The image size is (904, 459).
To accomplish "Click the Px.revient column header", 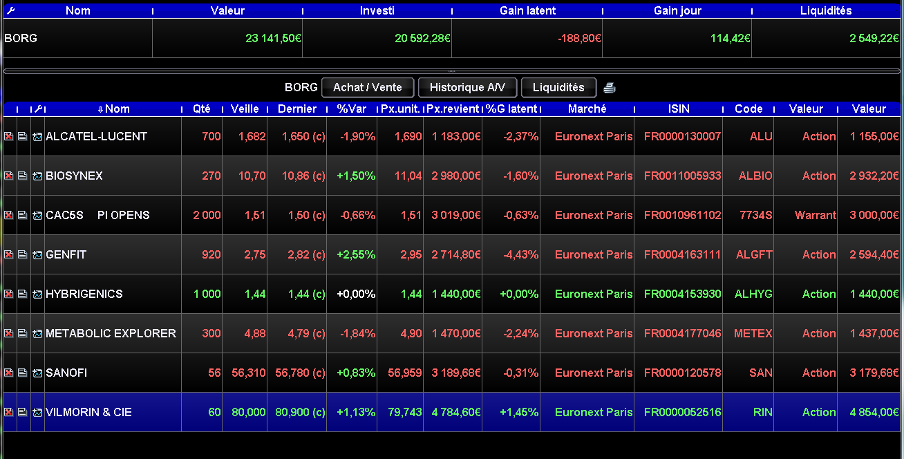I will [x=453, y=109].
